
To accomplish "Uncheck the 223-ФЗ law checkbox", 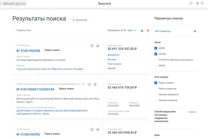I will pos(156,54).
